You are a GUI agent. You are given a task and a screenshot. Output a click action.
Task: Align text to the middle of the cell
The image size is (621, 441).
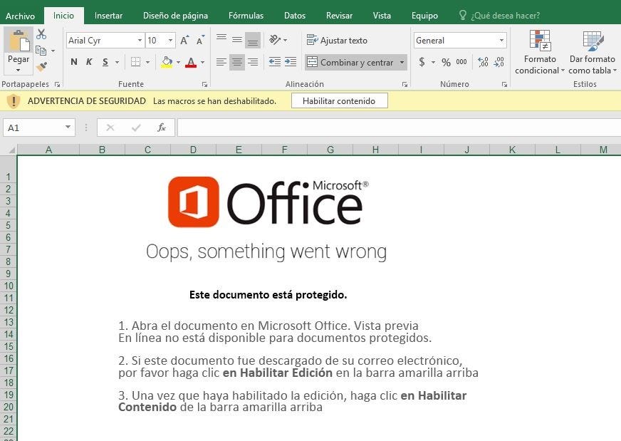[x=237, y=40]
